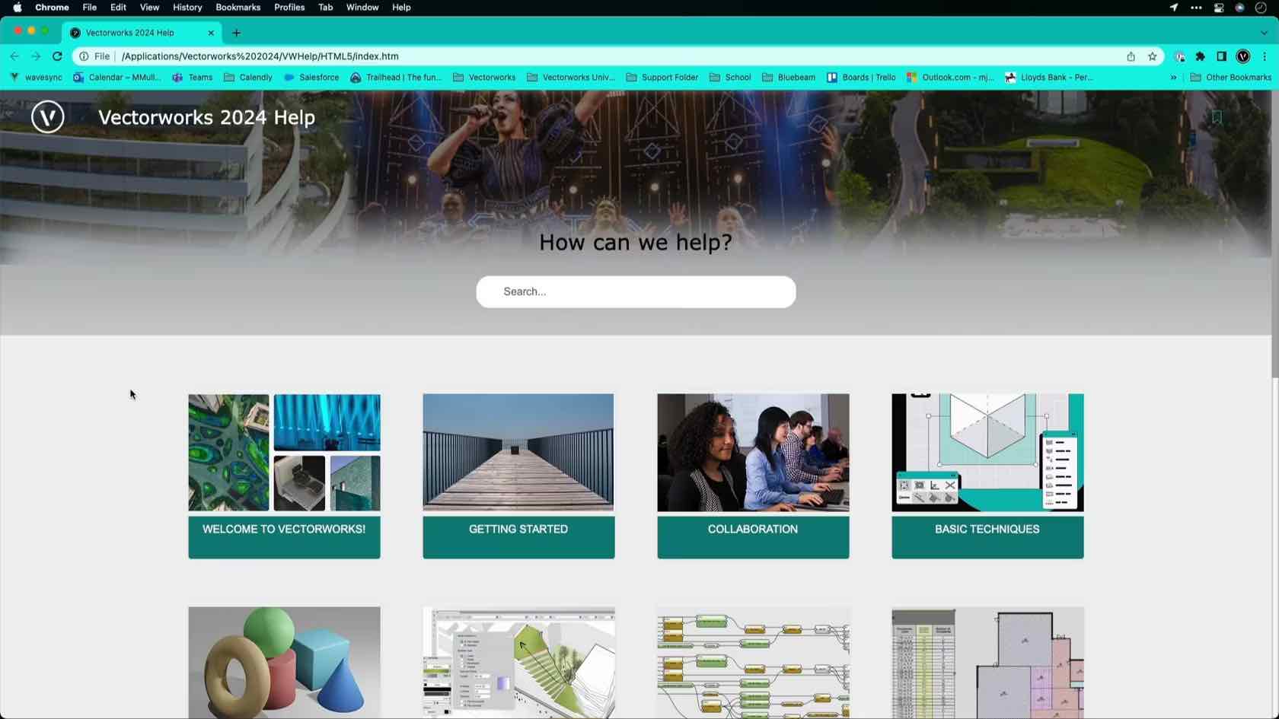Open the Bookmarks menu
1279x719 pixels.
tap(238, 8)
